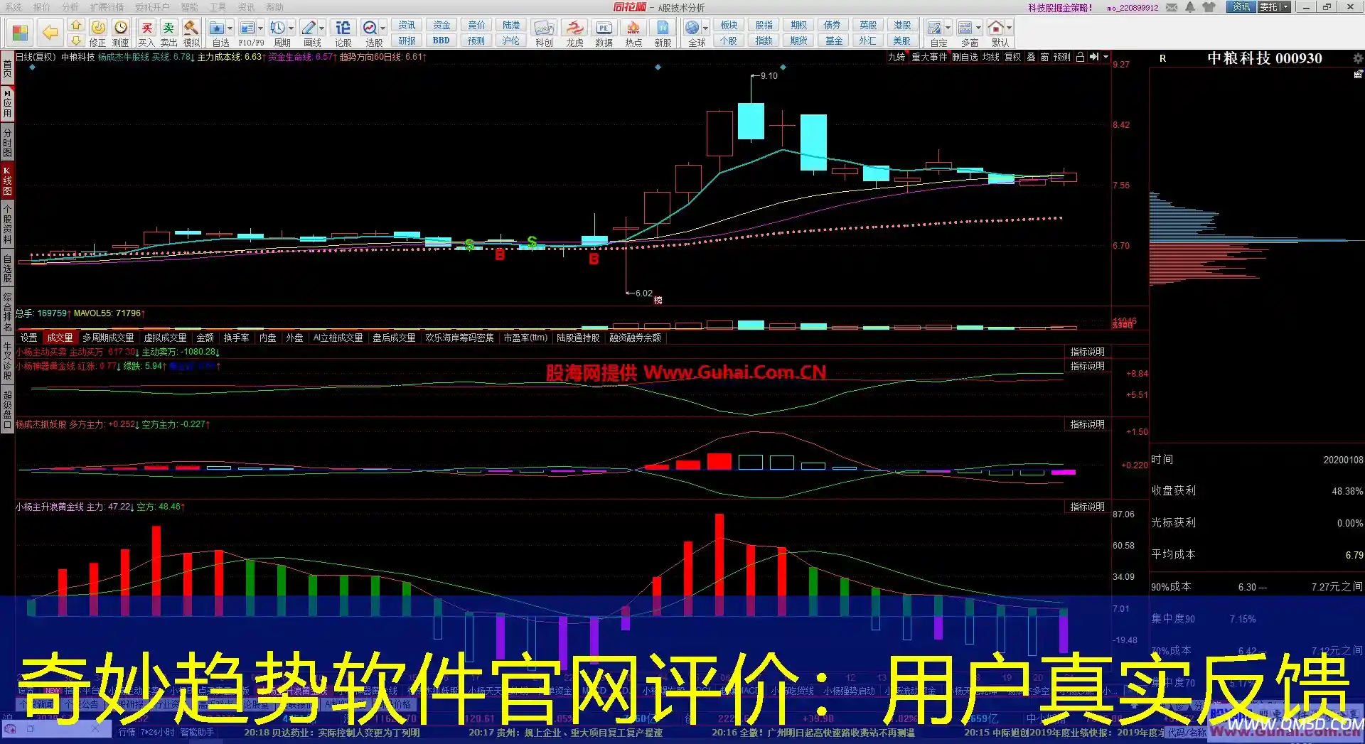Toggle 预测 forecast on chart toolbar
This screenshot has height=744, width=1365.
pos(1061,57)
